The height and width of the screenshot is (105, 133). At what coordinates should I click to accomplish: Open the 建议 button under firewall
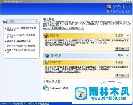click(x=122, y=49)
